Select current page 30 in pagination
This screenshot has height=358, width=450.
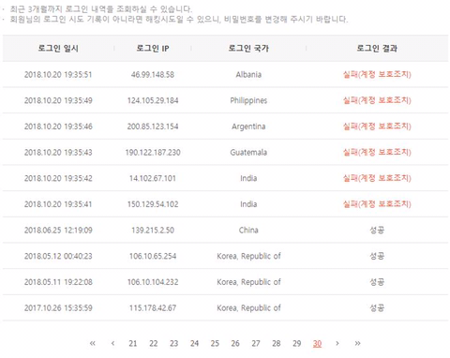[x=317, y=344]
